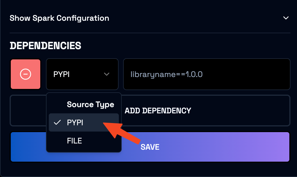Click the Show Spark Configuration chevron
The height and width of the screenshot is (177, 297).
tap(286, 18)
